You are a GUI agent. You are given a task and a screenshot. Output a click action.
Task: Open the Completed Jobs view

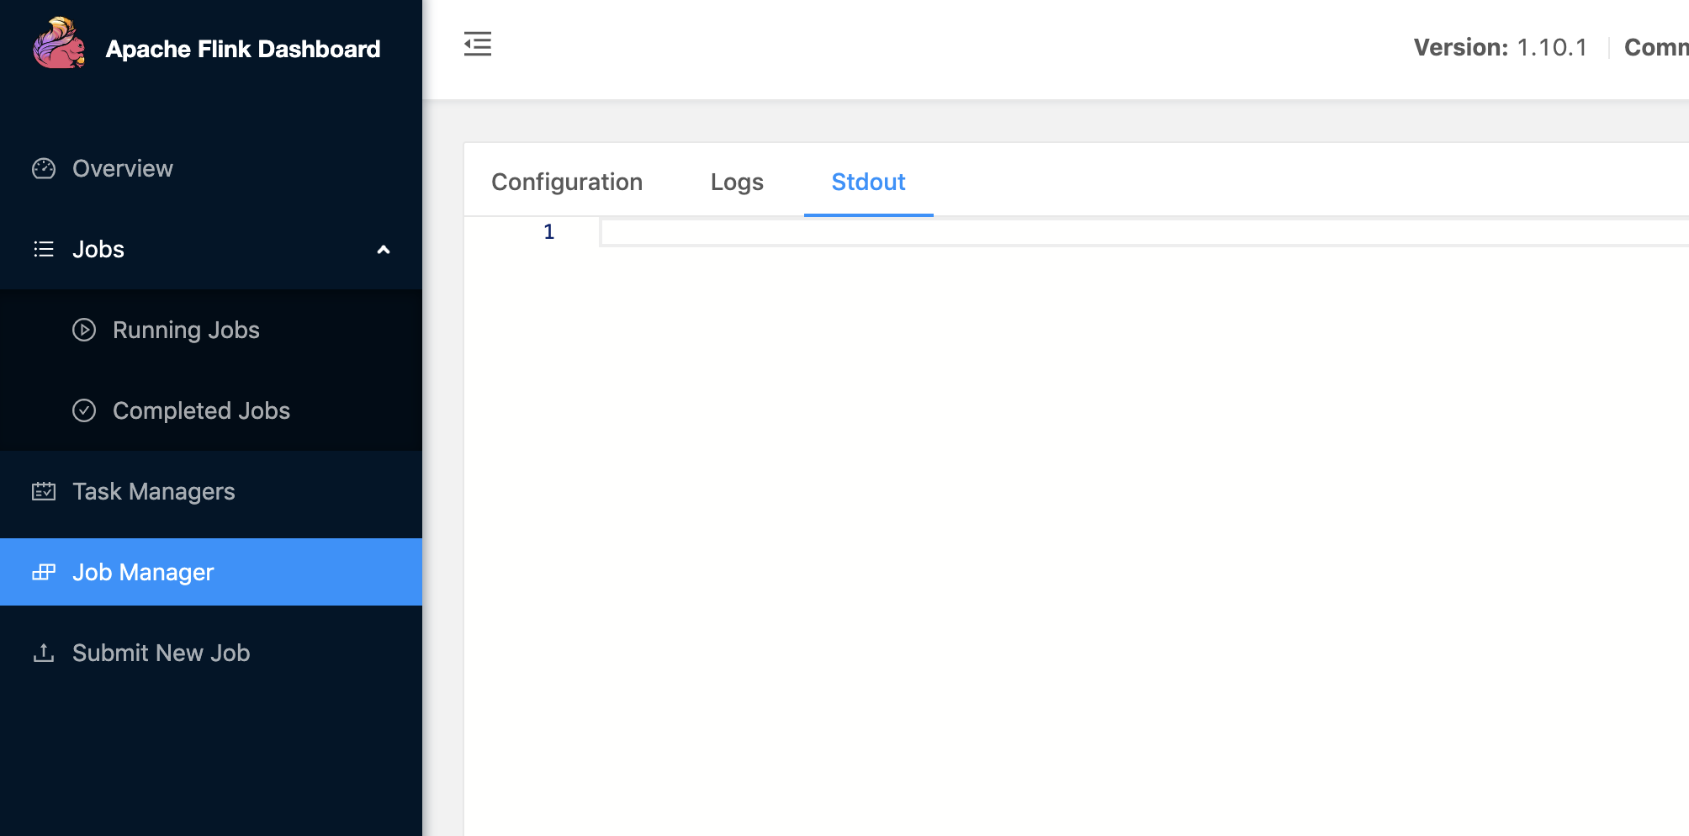[202, 410]
